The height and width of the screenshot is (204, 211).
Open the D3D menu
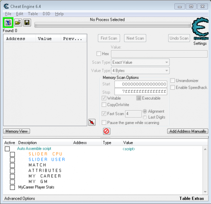point(46,14)
